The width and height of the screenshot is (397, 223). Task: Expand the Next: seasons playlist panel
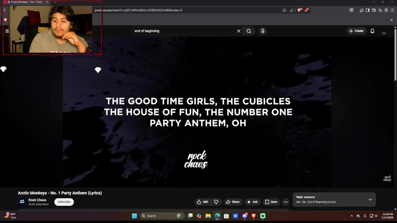coord(370,199)
